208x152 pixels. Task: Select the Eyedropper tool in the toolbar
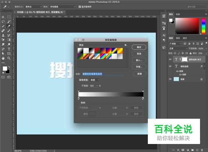[x=9, y=26]
